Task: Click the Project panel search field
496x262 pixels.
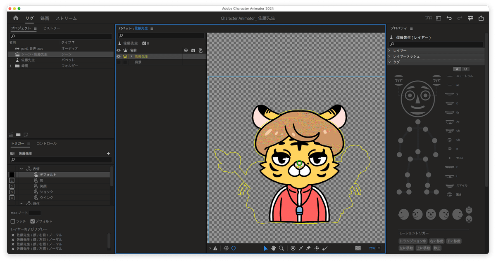Action: 60,36
